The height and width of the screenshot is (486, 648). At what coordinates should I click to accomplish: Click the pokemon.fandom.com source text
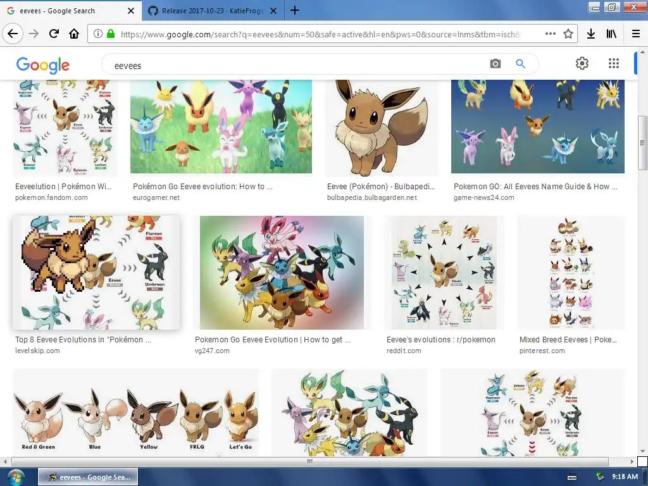[51, 197]
